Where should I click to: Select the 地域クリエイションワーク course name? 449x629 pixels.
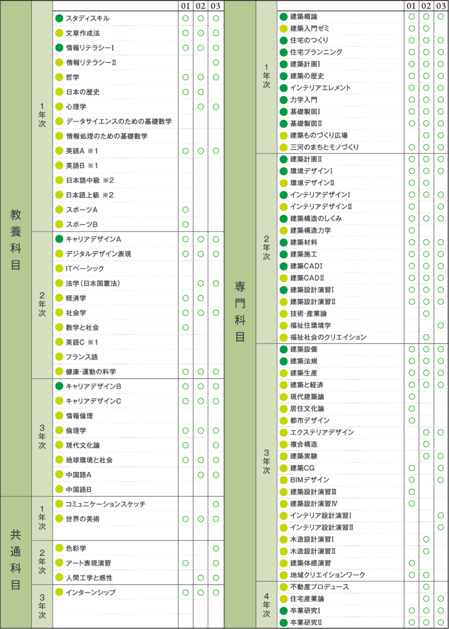(x=328, y=575)
